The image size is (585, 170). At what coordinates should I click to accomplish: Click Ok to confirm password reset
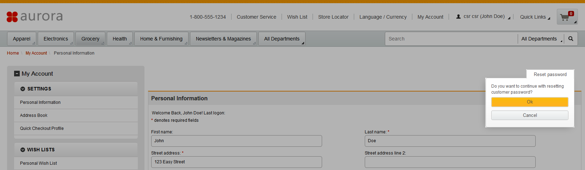tap(530, 102)
